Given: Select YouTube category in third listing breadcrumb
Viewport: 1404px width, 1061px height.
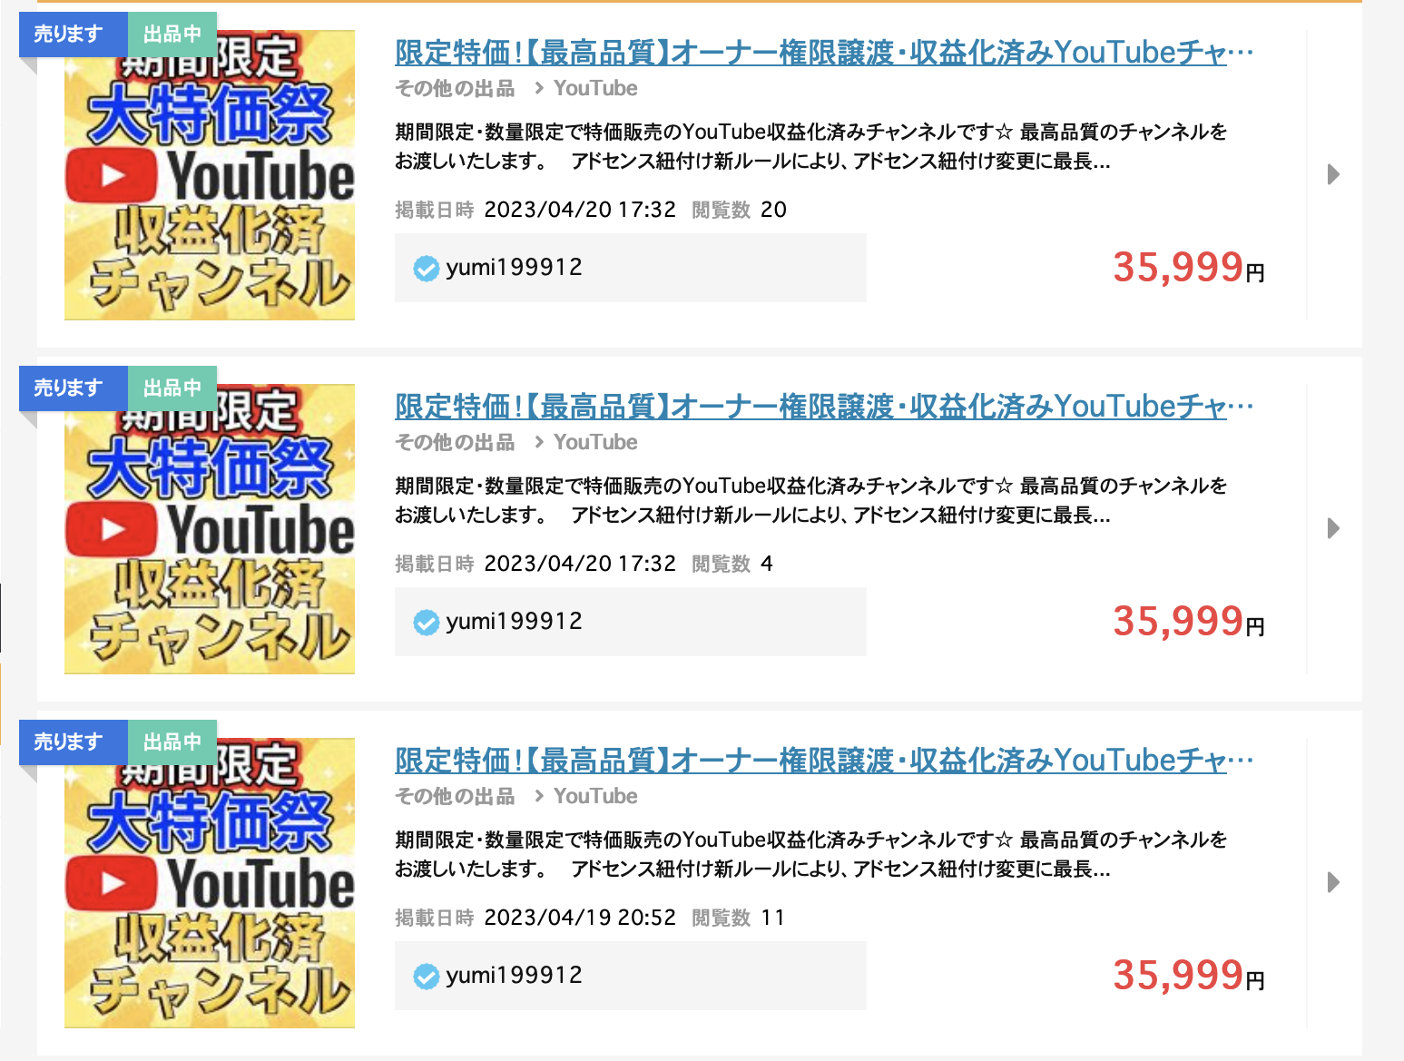Looking at the screenshot, I should 595,796.
